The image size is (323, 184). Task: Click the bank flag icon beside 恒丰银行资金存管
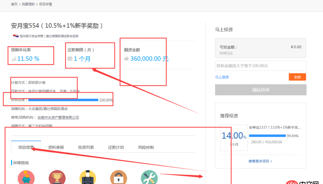(16, 36)
